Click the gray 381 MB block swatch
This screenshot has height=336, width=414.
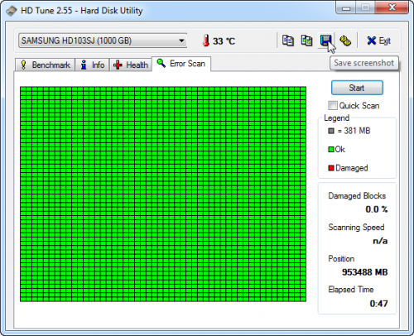click(331, 131)
